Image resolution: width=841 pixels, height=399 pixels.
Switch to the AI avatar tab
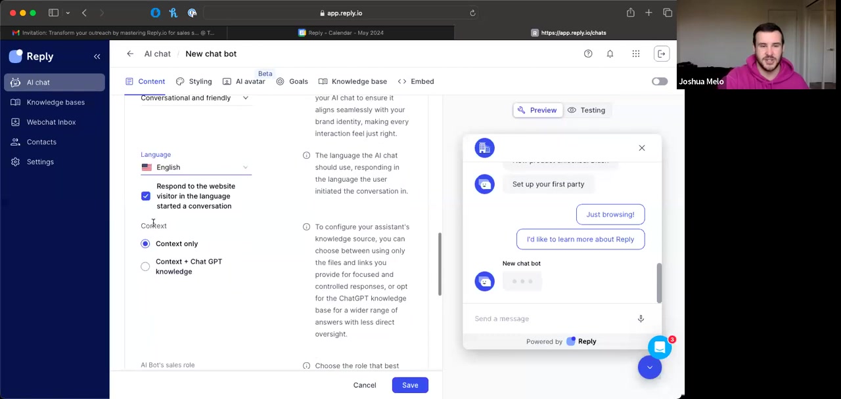(x=244, y=81)
